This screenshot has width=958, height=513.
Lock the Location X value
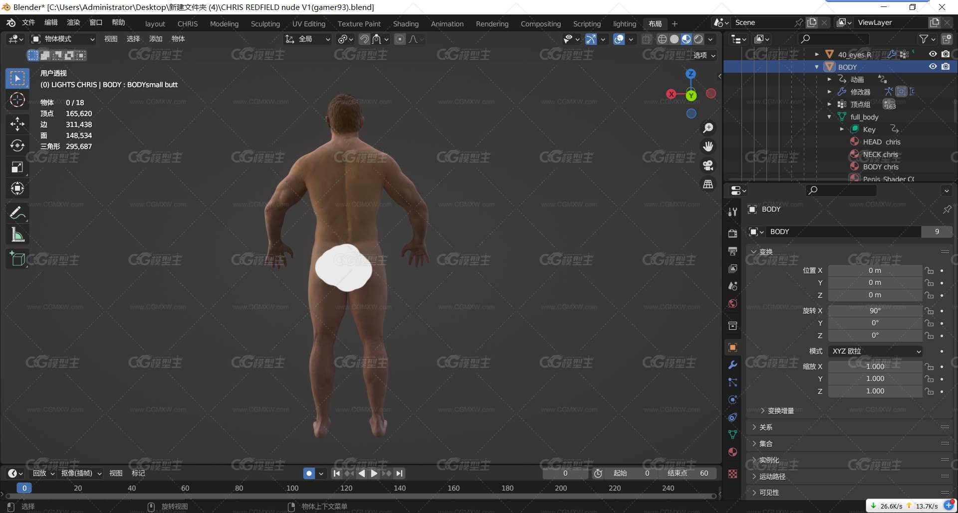click(x=929, y=270)
